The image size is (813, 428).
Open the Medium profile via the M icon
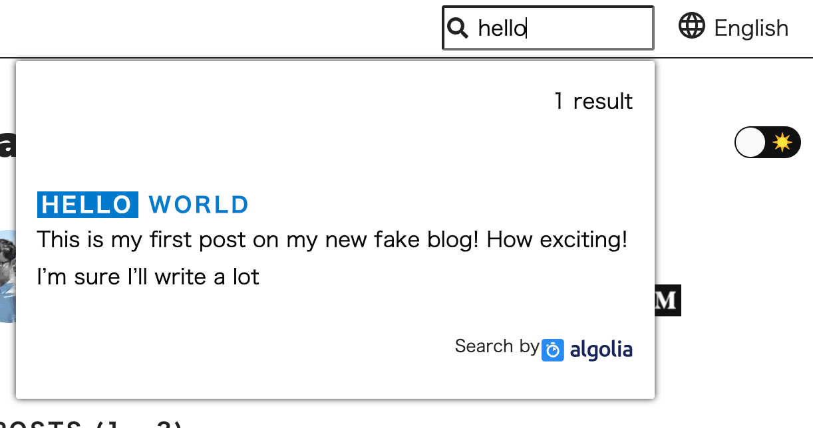[667, 300]
